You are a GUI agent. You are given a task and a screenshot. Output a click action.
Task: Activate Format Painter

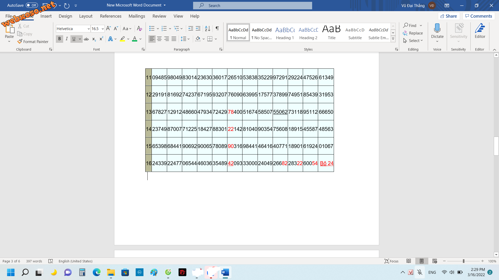tap(33, 41)
